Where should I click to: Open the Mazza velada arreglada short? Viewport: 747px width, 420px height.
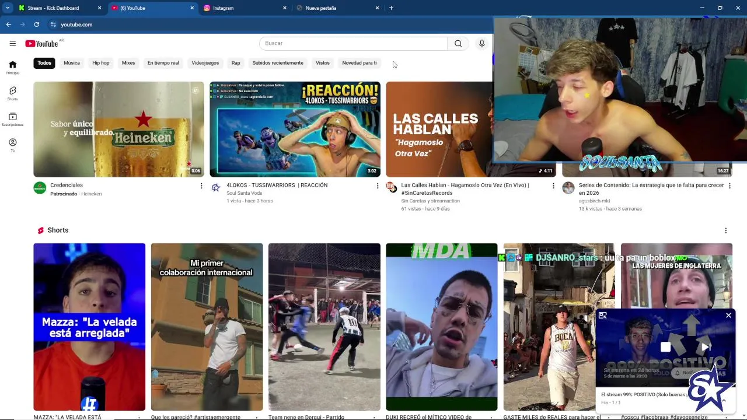coord(89,327)
